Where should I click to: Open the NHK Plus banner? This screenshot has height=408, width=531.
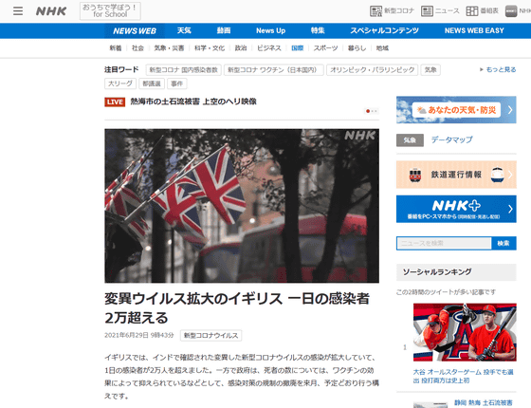point(456,209)
